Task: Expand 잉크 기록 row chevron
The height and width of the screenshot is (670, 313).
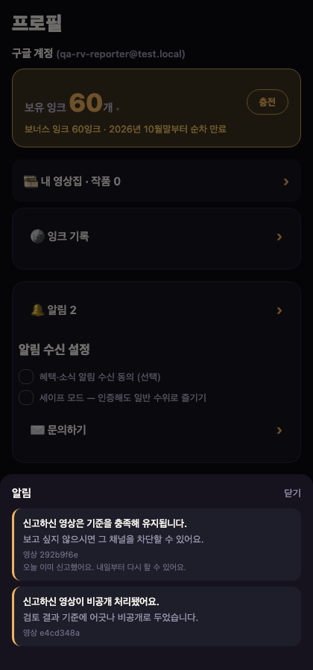Action: pyautogui.click(x=279, y=237)
